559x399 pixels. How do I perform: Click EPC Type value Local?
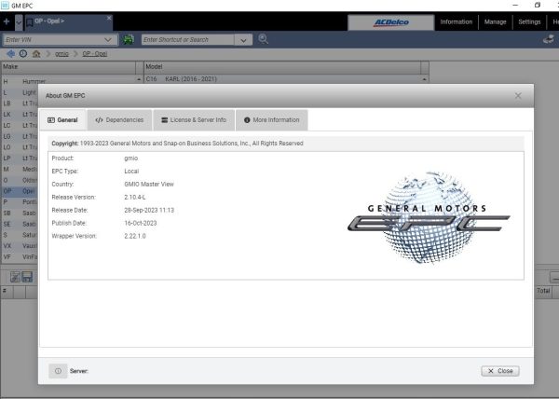[131, 172]
